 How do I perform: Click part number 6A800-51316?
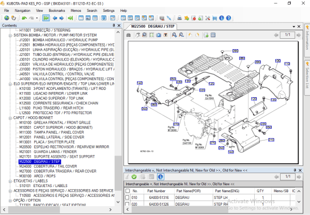tap(159, 197)
